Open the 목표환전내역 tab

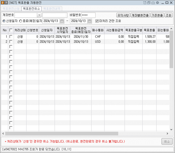point(51,9)
